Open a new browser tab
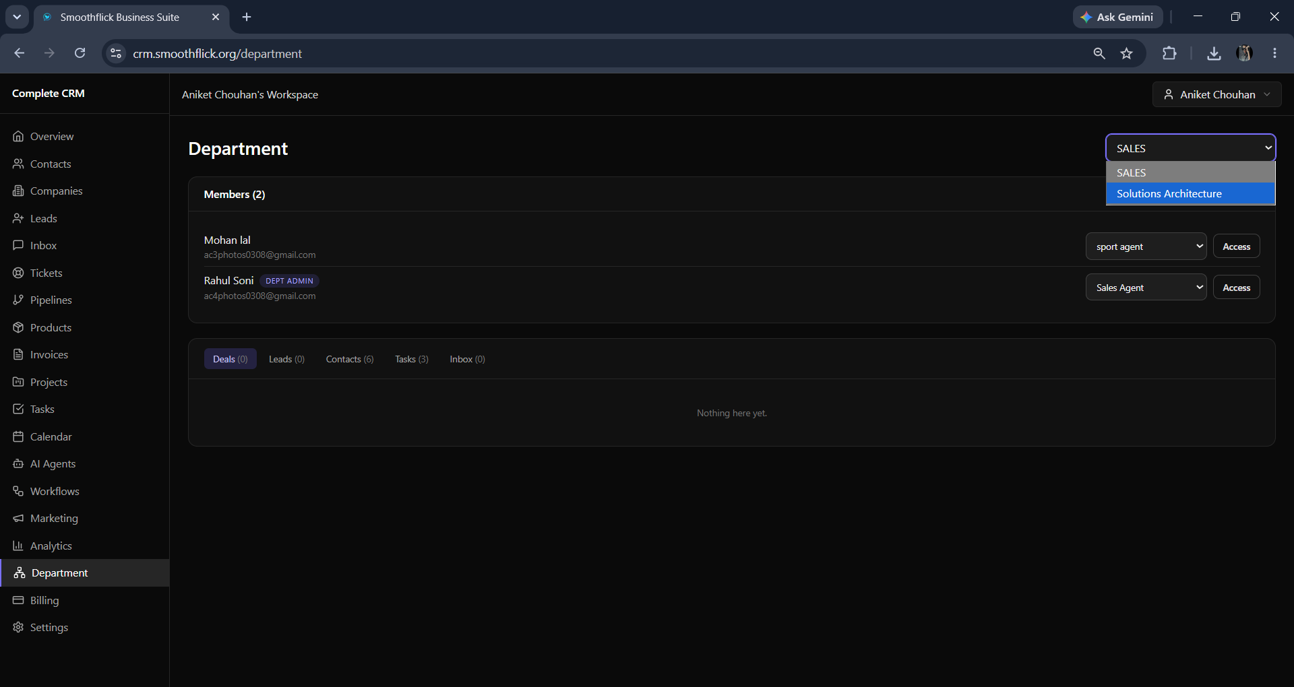This screenshot has width=1294, height=687. pos(247,17)
